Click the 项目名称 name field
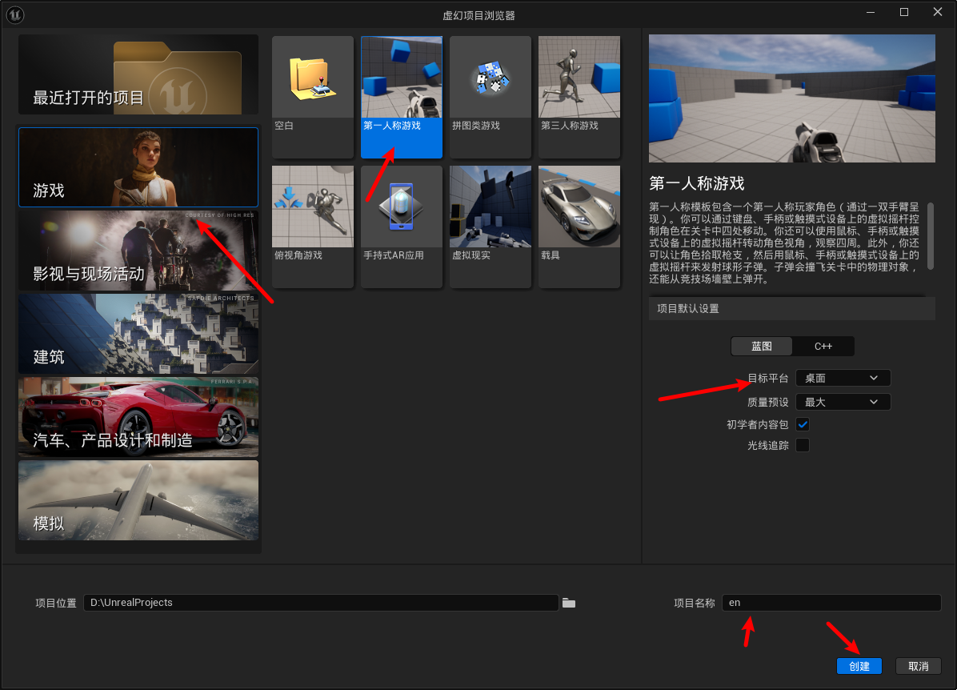Screen dimensions: 957x690 [831, 603]
